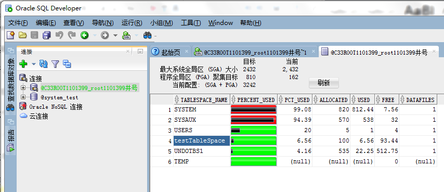Click the green plus New Connection icon

pos(23,64)
